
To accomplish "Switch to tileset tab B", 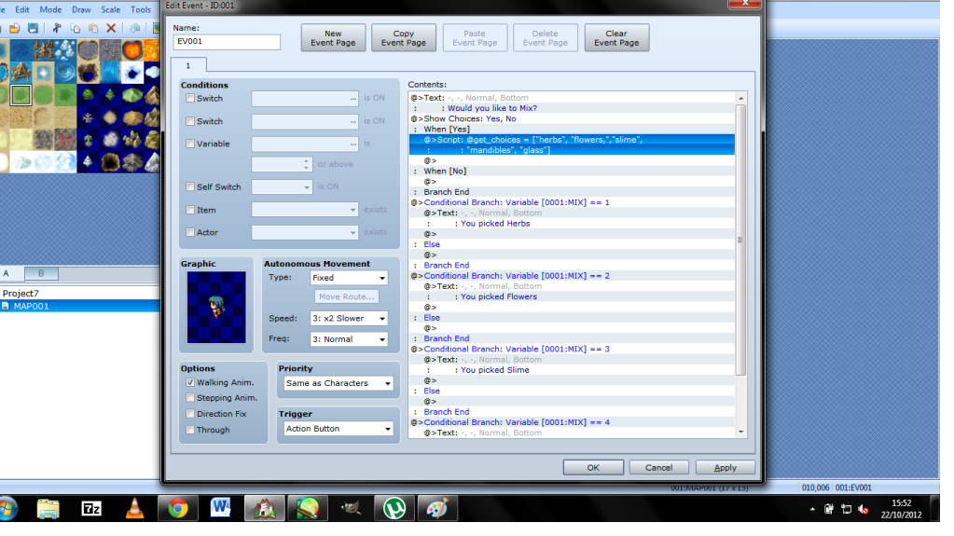I will (41, 273).
